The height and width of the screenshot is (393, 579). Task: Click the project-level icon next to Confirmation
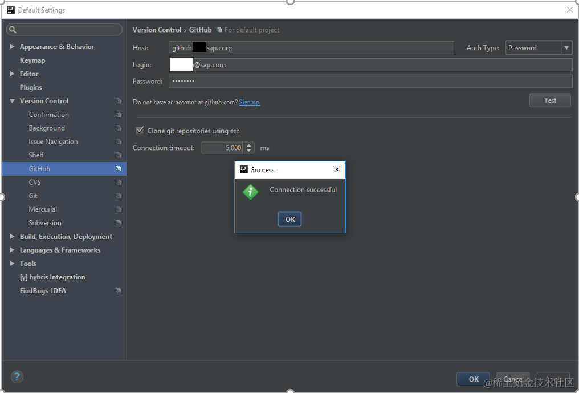[x=118, y=115]
